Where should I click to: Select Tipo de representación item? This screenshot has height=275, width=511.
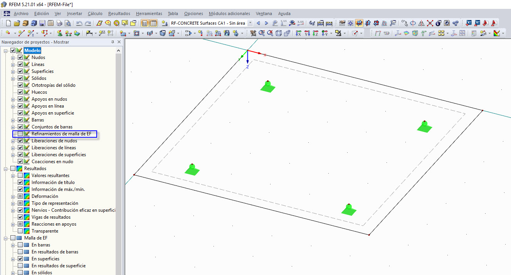55,203
